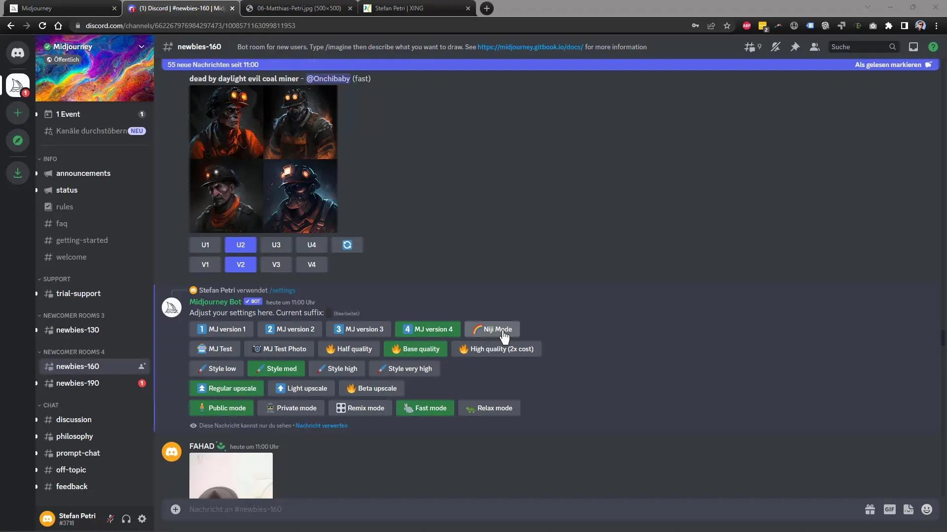Dismiss message via Nachricht verwerfen
947x532 pixels.
pos(321,426)
